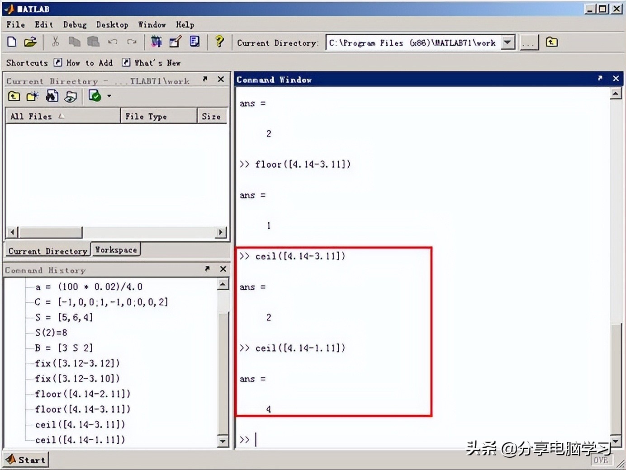The height and width of the screenshot is (470, 626).
Task: Select history entry ceil([4.14-3.11])
Action: [80, 425]
